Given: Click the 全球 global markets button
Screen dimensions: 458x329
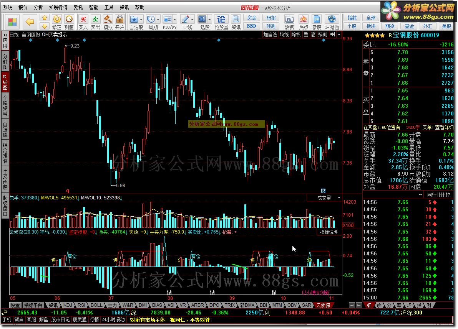Looking at the screenshot, I should click(371, 18).
